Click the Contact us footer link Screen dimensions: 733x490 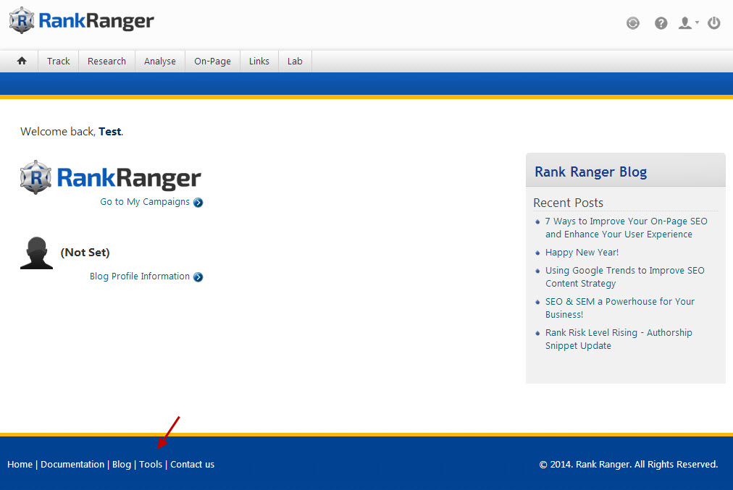point(192,465)
